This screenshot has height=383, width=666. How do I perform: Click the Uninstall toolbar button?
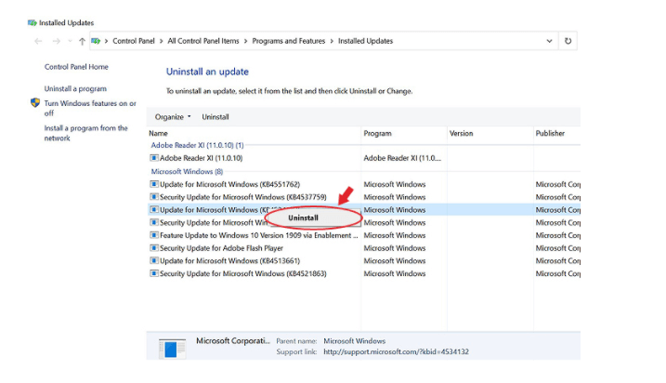point(215,117)
